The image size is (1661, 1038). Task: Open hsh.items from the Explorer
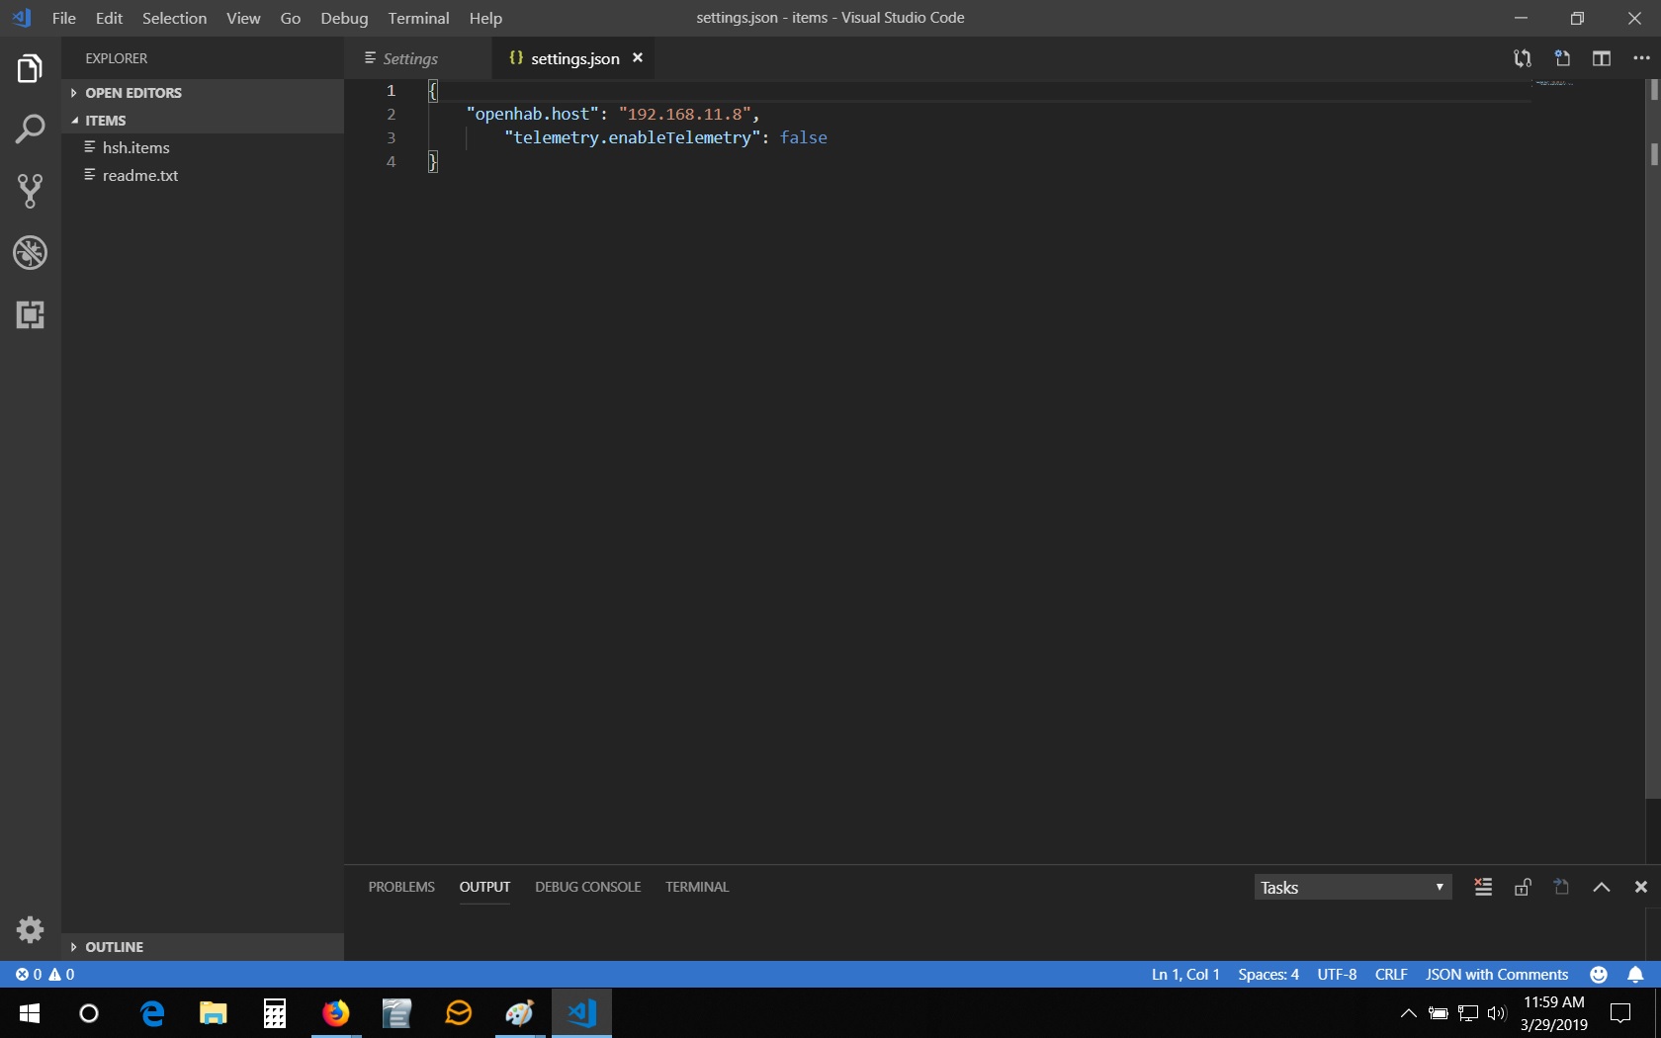(136, 147)
